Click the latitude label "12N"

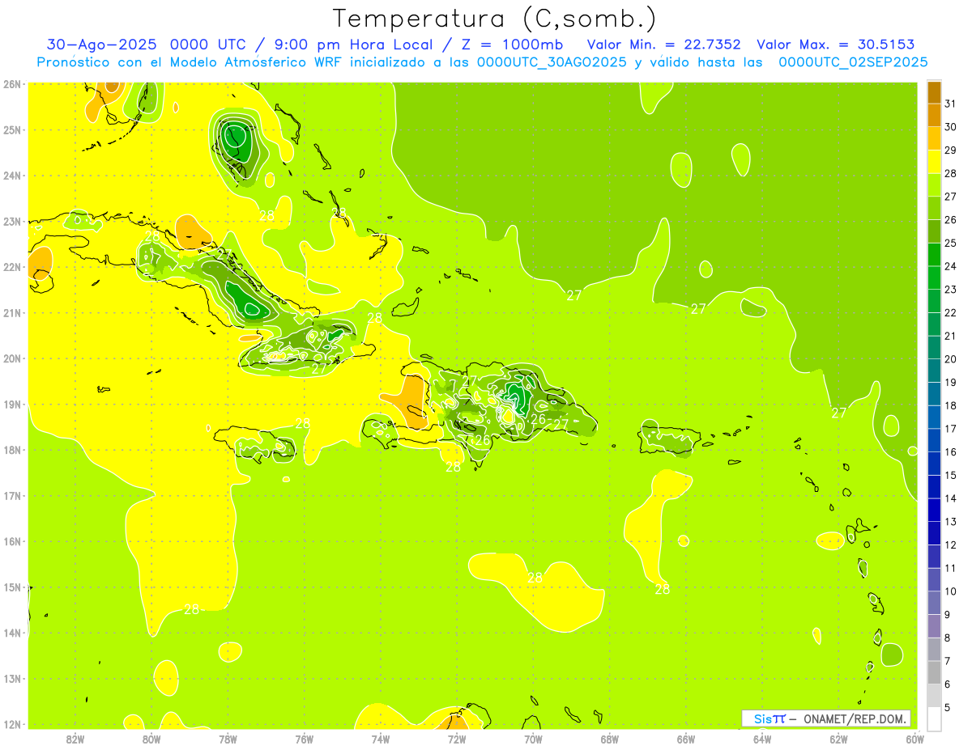tap(12, 724)
